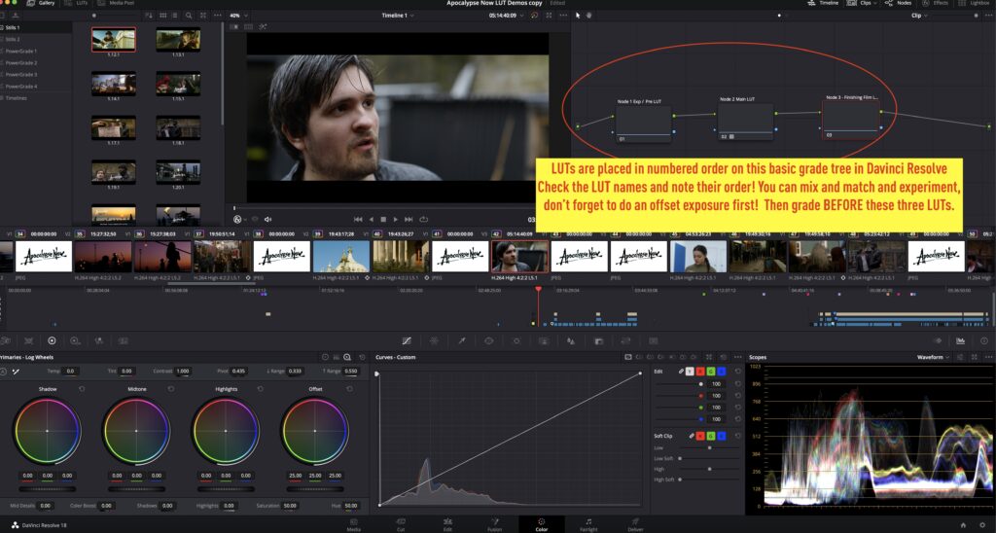The image size is (996, 533).
Task: Click the Contrast value field 1.000
Action: click(x=183, y=371)
